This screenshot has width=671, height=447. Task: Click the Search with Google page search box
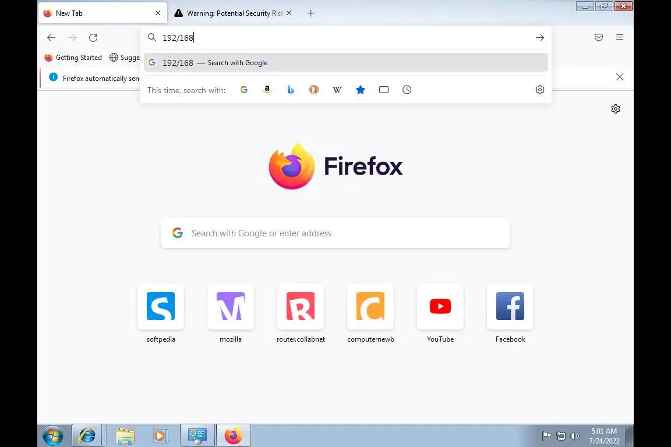(x=335, y=233)
